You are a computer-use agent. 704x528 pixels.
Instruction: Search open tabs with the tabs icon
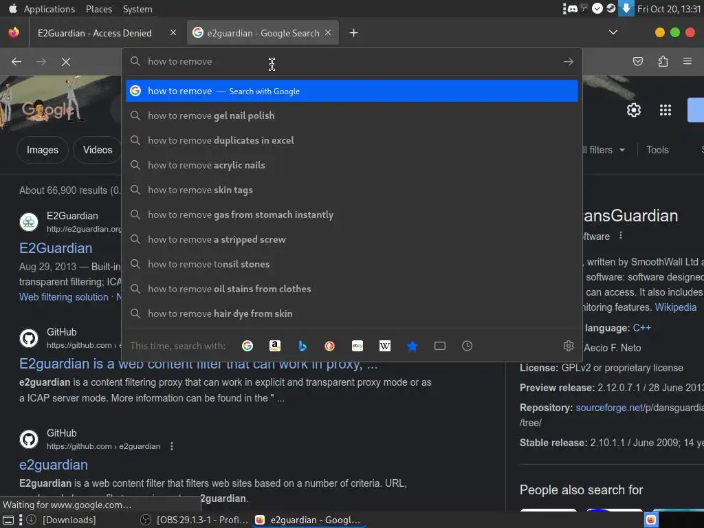(440, 346)
